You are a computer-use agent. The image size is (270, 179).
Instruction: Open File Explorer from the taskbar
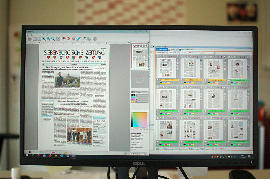click(56, 156)
